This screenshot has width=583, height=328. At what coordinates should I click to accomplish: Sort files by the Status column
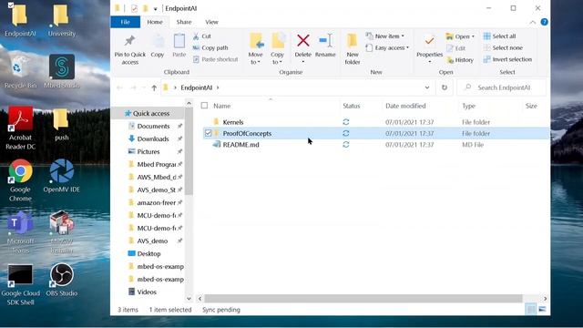tap(352, 106)
